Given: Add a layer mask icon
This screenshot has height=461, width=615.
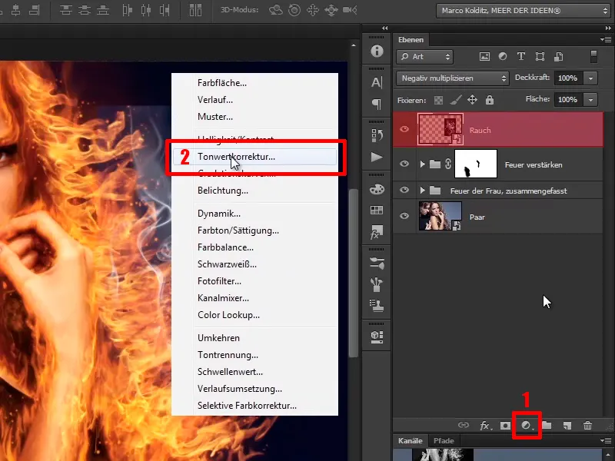Looking at the screenshot, I should pyautogui.click(x=505, y=426).
